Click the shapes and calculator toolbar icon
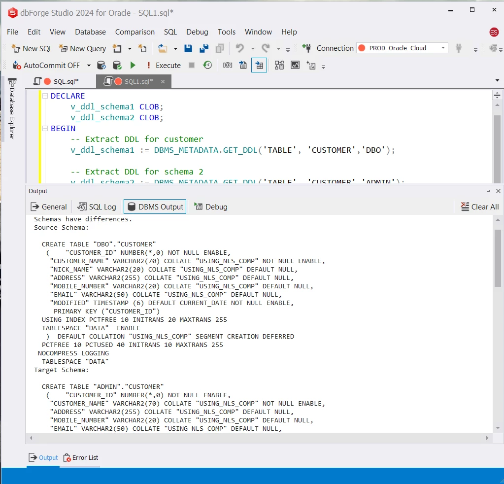Image resolution: width=504 pixels, height=484 pixels. point(279,65)
